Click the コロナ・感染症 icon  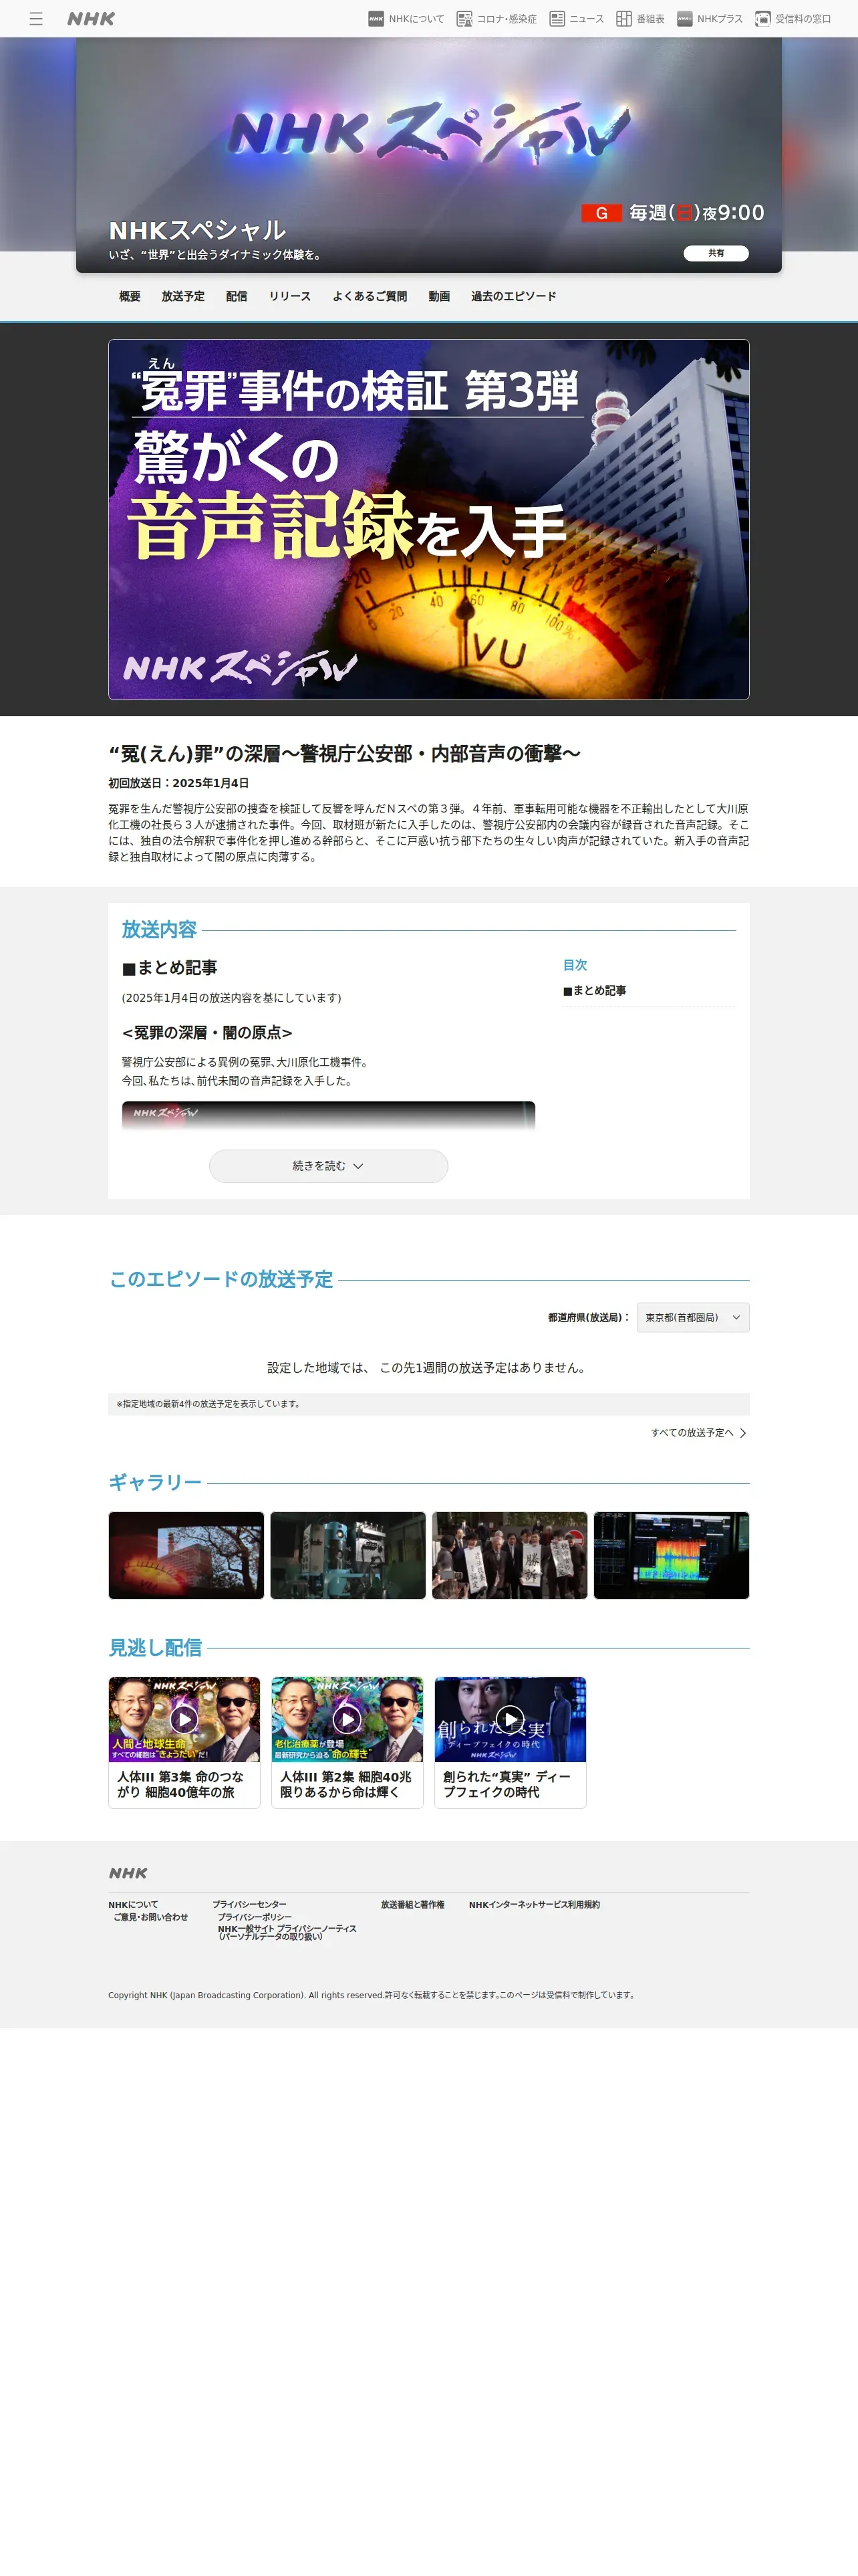point(464,19)
